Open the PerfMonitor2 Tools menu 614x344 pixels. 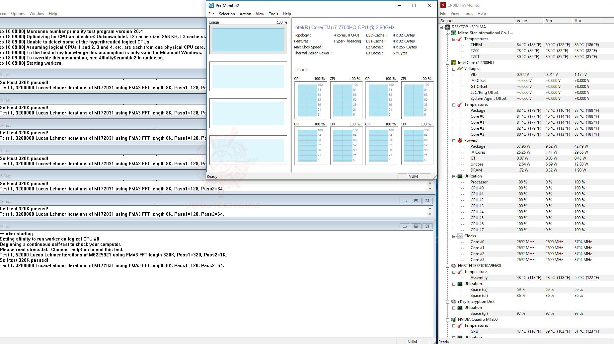pyautogui.click(x=273, y=14)
